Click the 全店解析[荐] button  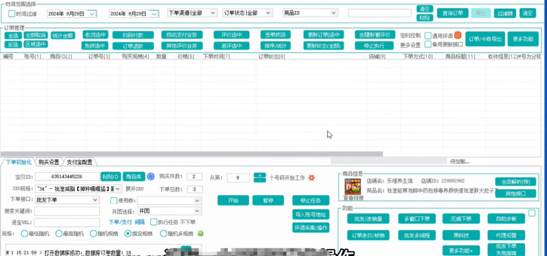tap(516, 182)
